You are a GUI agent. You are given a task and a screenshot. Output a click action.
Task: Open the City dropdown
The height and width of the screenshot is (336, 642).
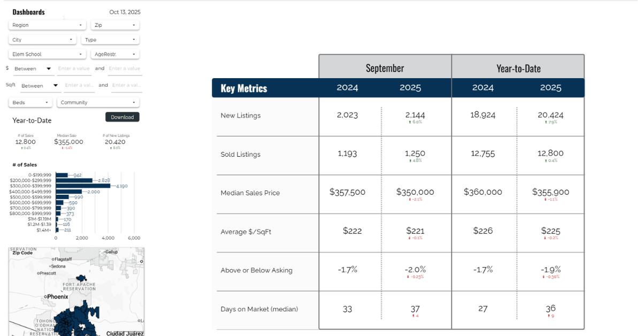[x=43, y=40]
